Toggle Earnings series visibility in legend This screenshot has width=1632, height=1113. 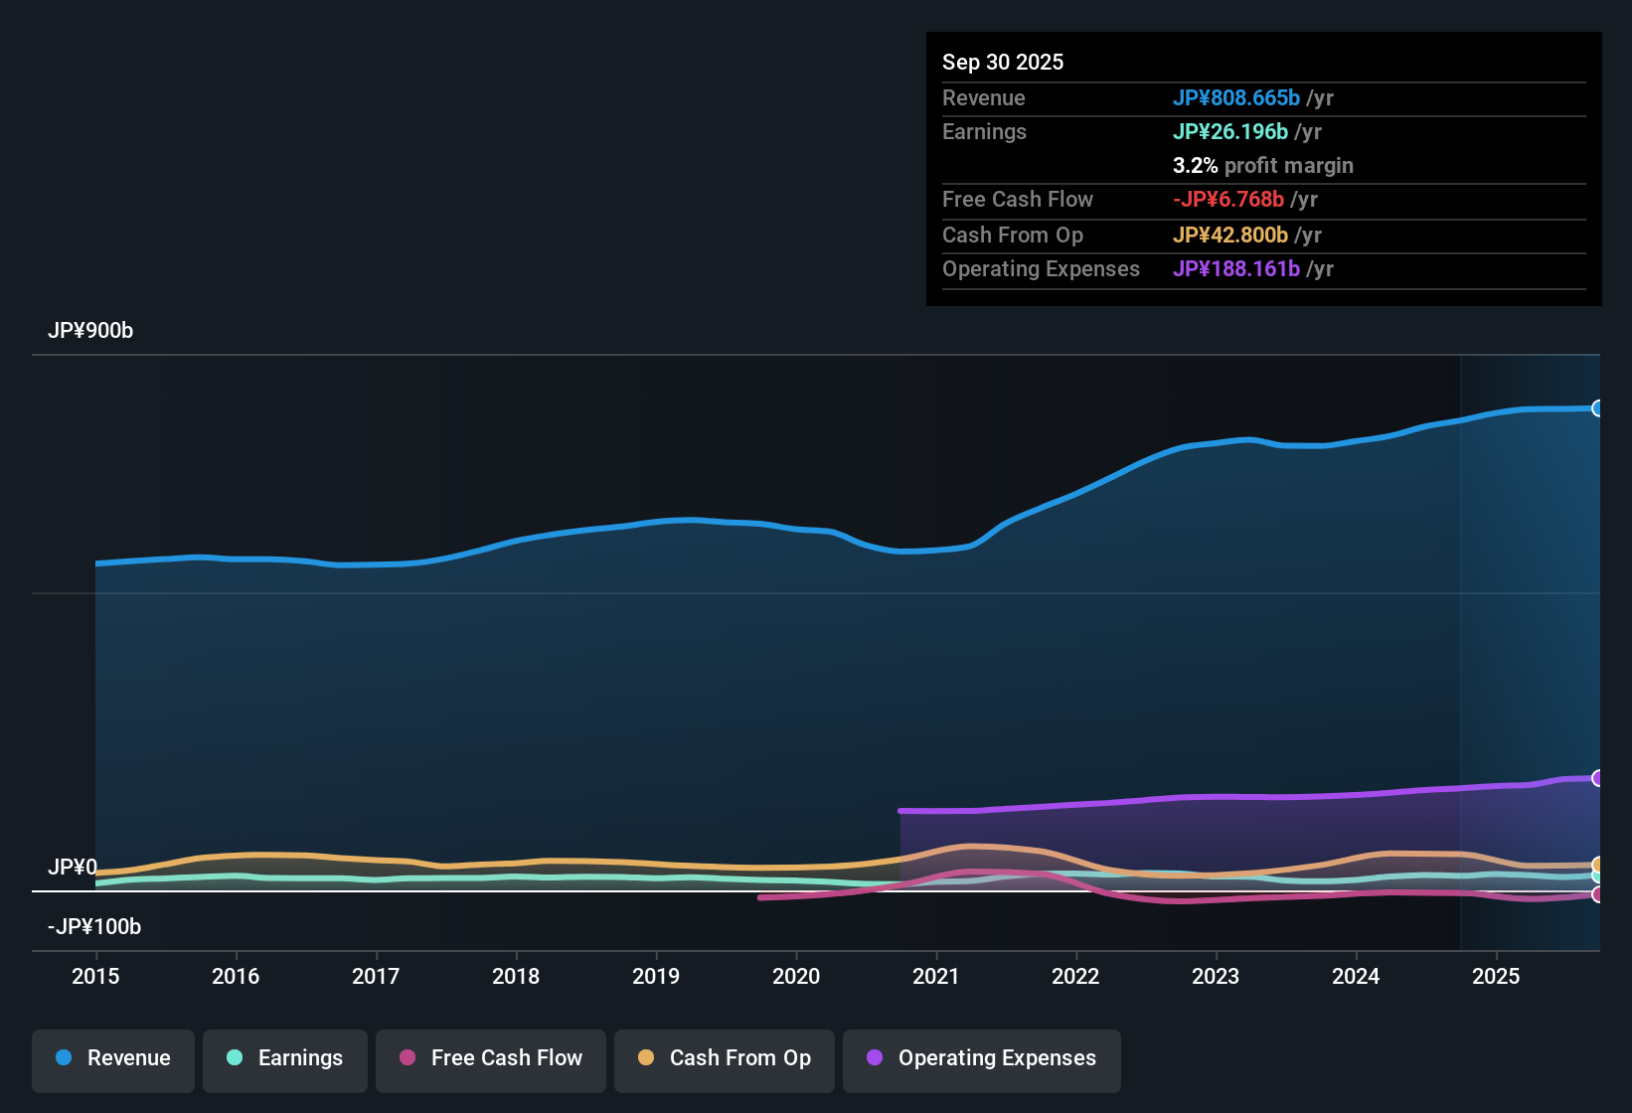[284, 1058]
